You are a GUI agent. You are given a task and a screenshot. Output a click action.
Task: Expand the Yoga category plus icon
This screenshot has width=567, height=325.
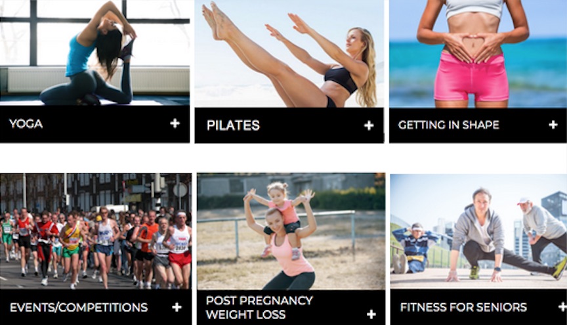(175, 123)
